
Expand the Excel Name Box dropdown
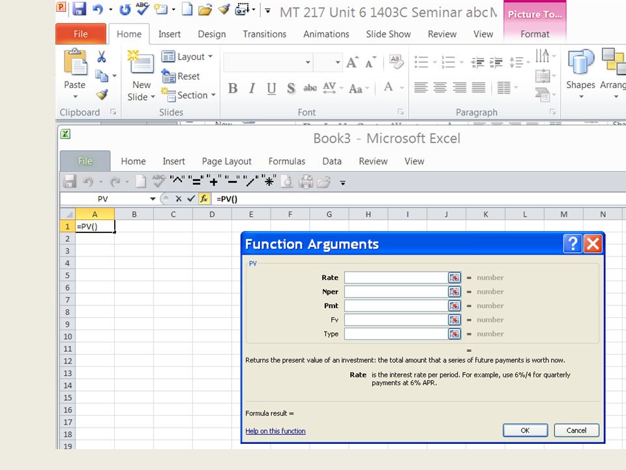point(153,198)
